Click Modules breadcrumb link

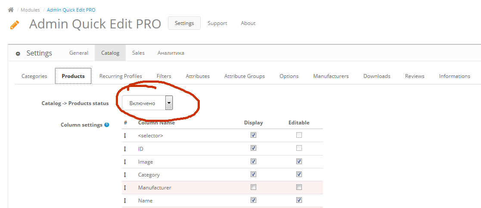coord(30,10)
